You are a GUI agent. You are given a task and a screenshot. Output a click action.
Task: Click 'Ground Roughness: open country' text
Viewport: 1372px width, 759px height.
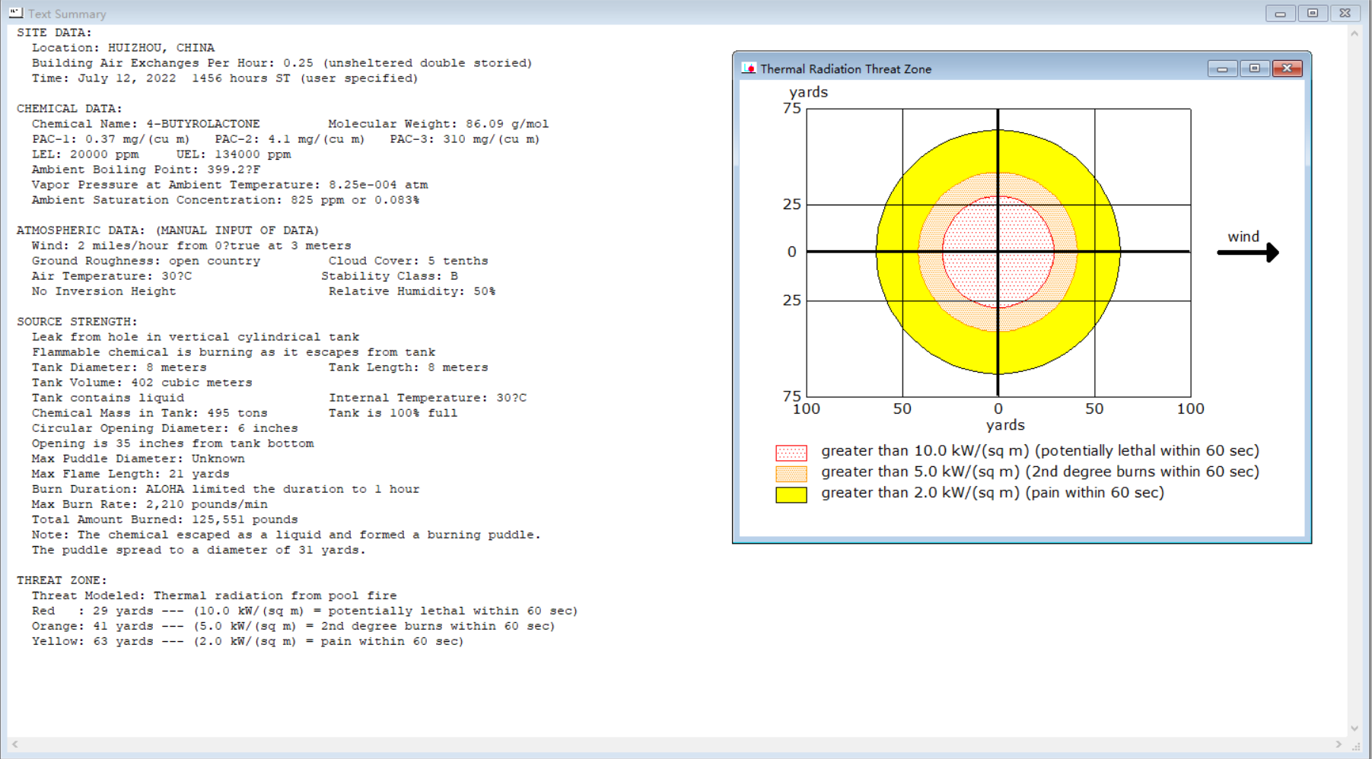click(x=145, y=261)
